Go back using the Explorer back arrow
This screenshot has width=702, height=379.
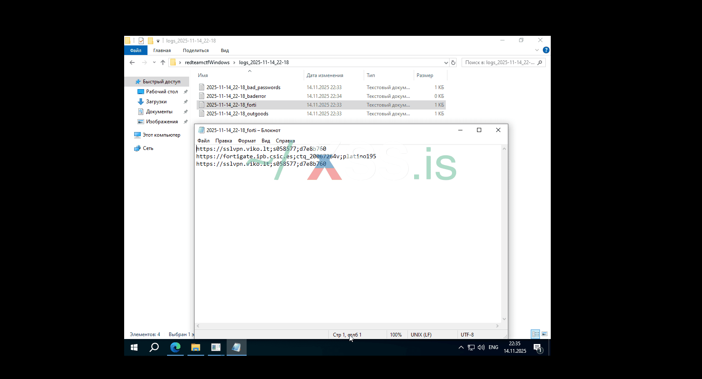[132, 62]
